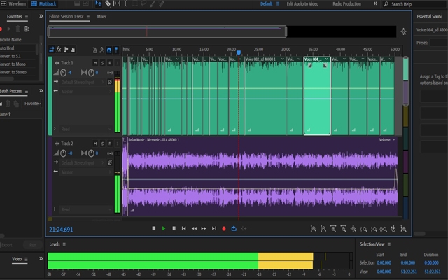448x280 pixels.
Task: Open Track 1 Read automation mode dropdown
Action: (x=85, y=129)
